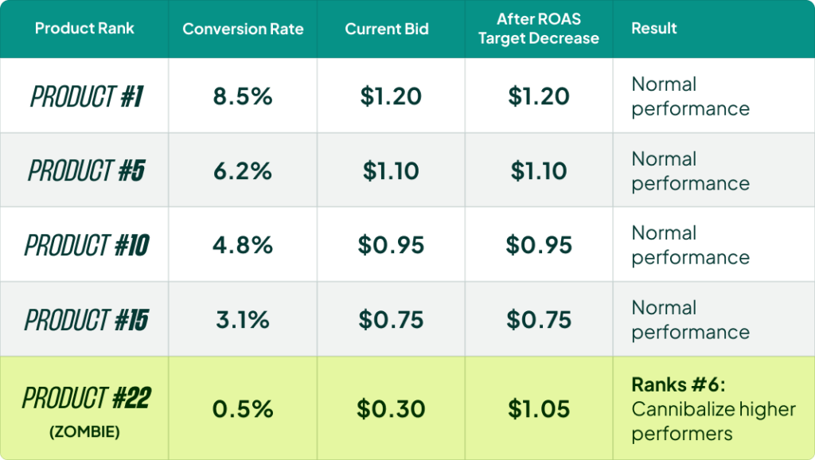This screenshot has width=815, height=460.
Task: Select the PRODUCT #5 row label
Action: click(x=86, y=170)
